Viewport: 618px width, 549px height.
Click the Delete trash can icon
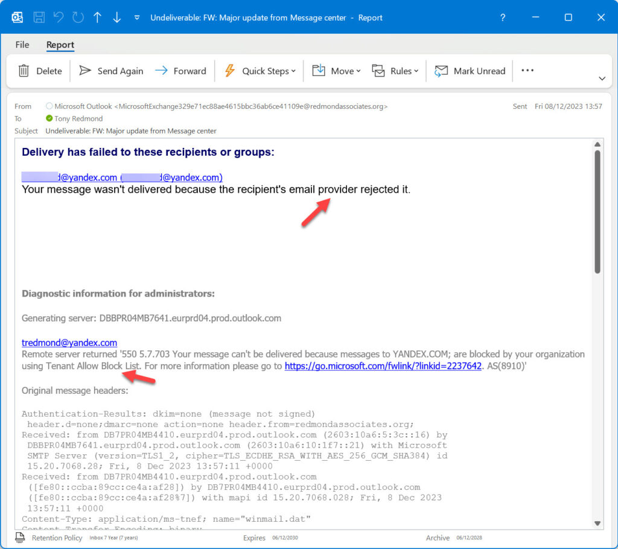24,71
